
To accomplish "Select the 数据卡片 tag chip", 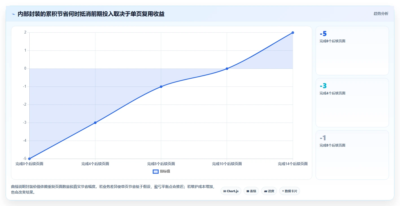I will pos(290,191).
